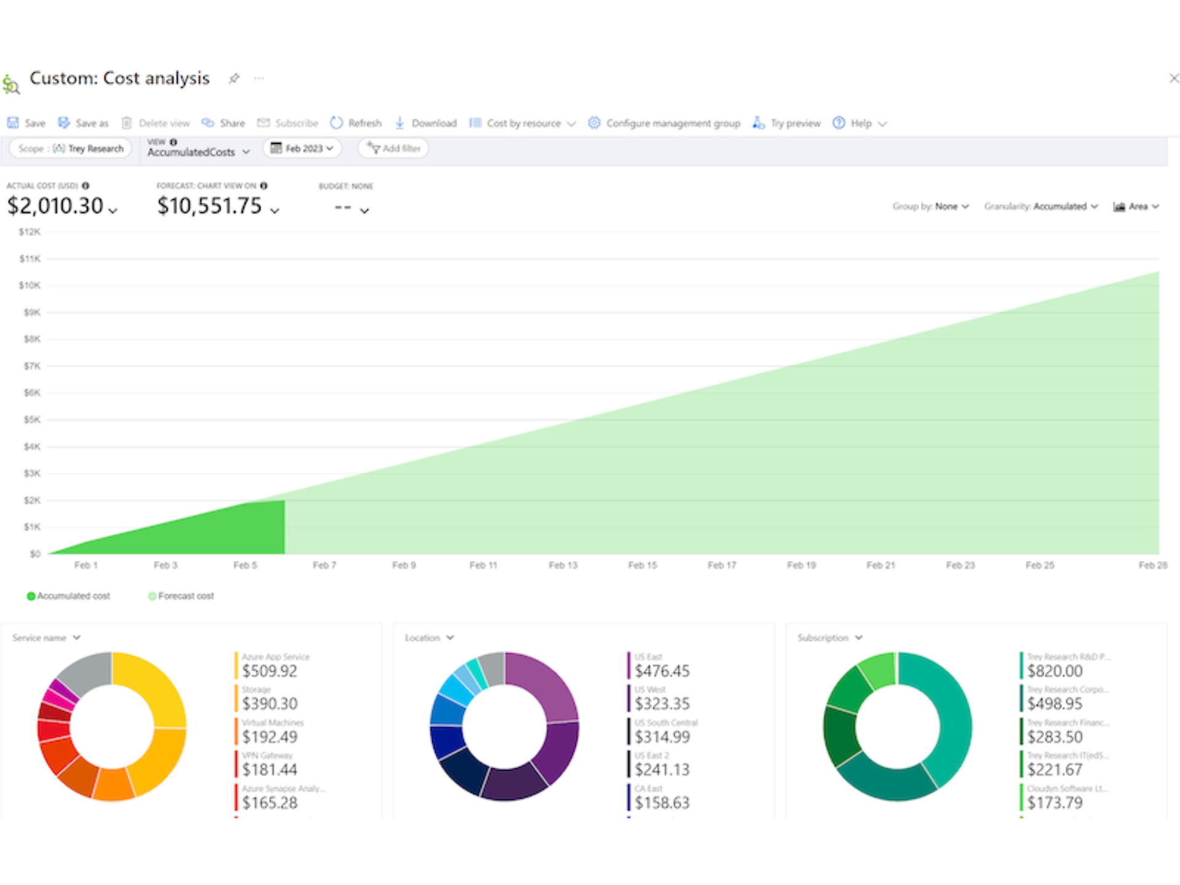Viewport: 1180px width, 885px height.
Task: Click the Refresh icon to reload cost data
Action: point(337,123)
